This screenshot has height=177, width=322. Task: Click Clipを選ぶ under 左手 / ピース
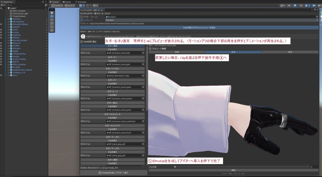pos(113,95)
